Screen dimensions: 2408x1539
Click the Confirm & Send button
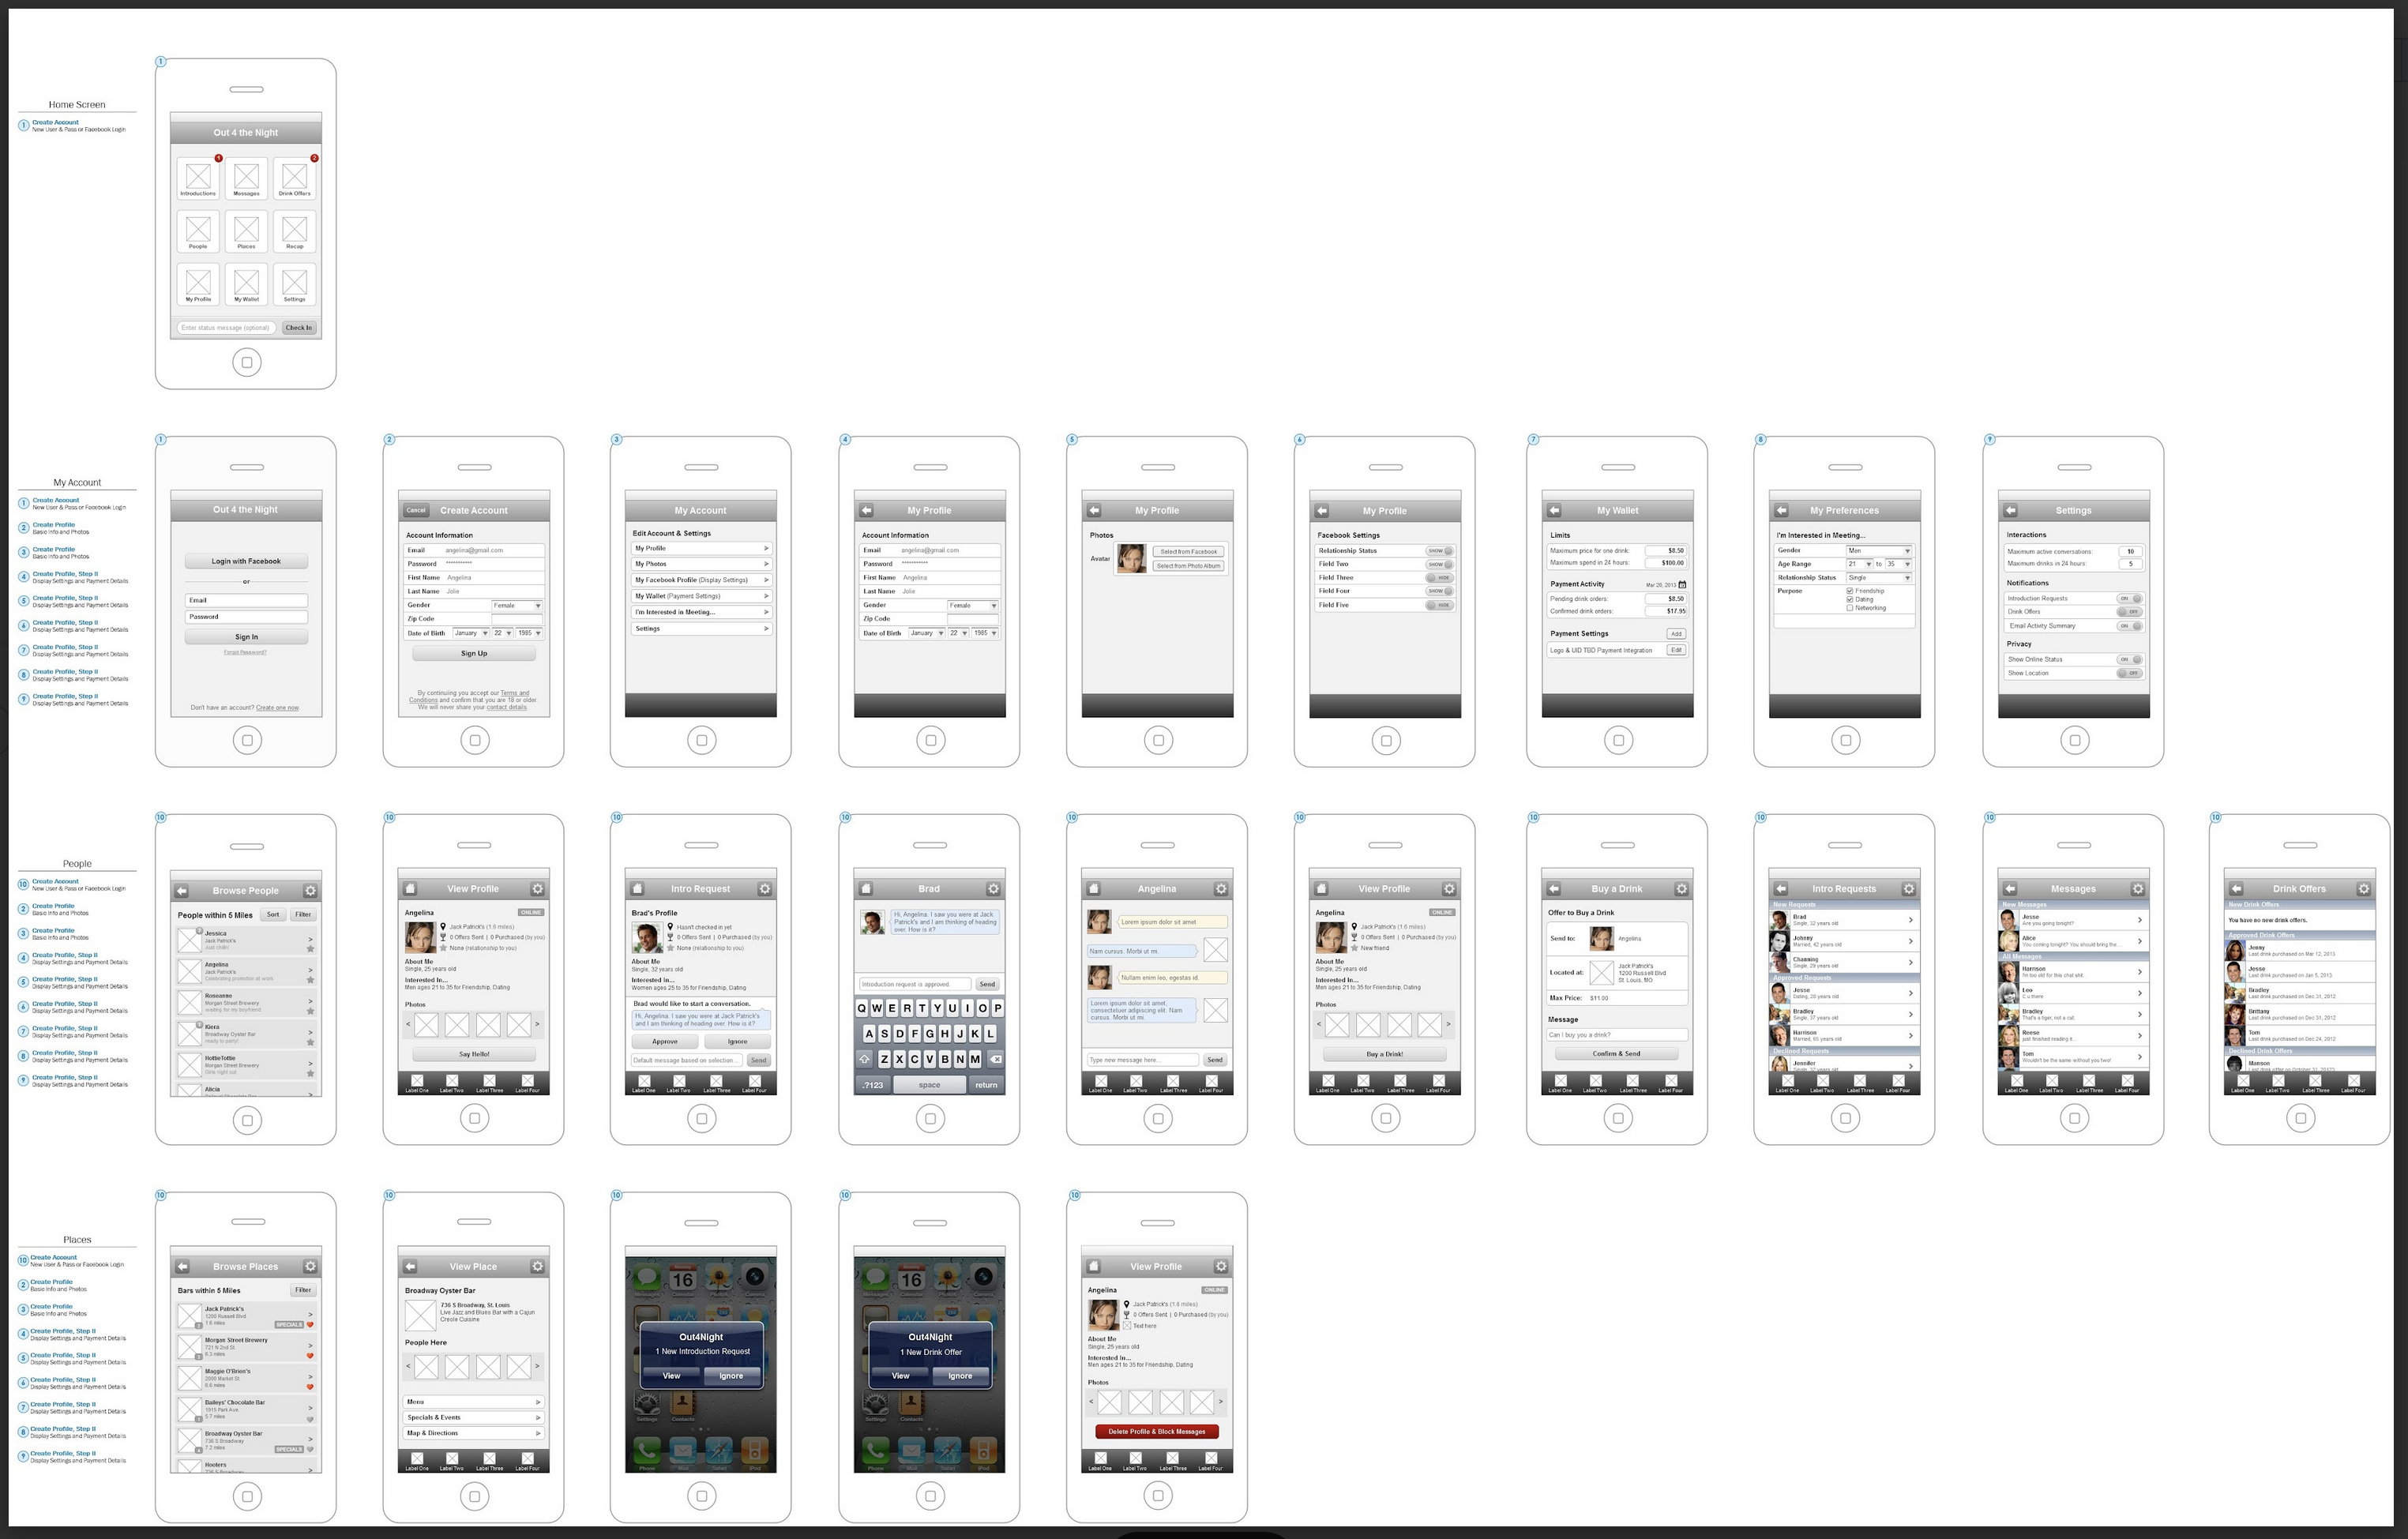click(1616, 1053)
